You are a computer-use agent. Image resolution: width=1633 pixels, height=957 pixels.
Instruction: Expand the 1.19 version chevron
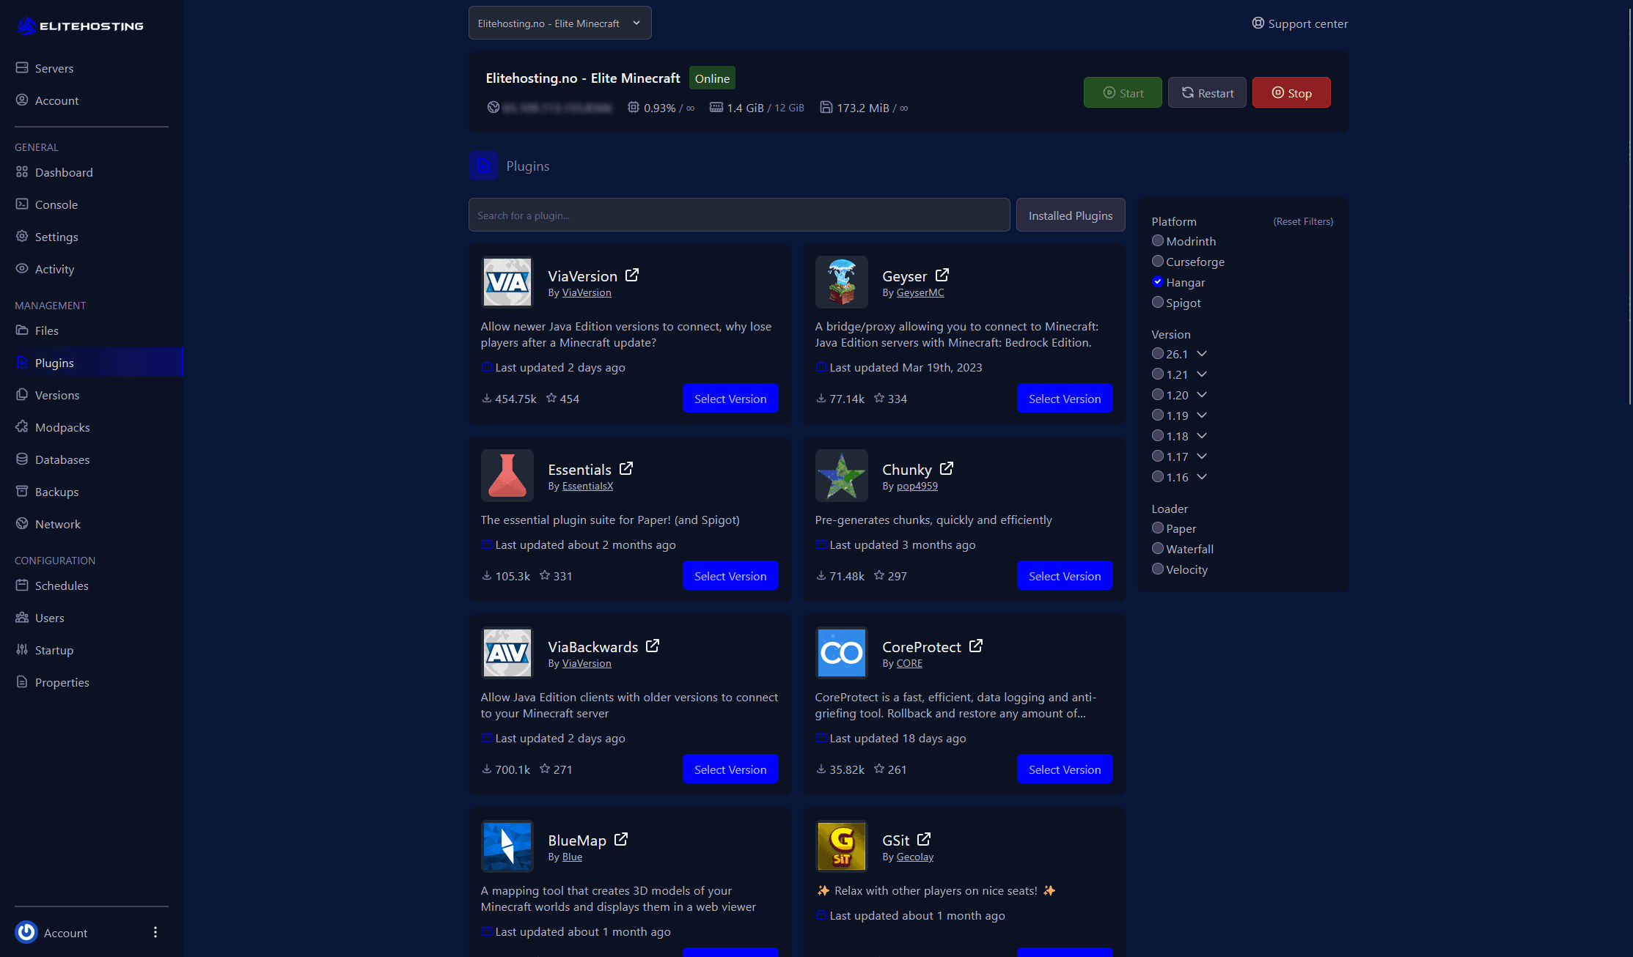click(1202, 415)
